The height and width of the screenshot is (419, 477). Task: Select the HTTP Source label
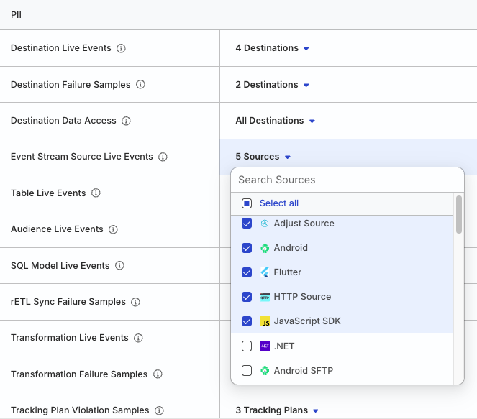pyautogui.click(x=302, y=297)
